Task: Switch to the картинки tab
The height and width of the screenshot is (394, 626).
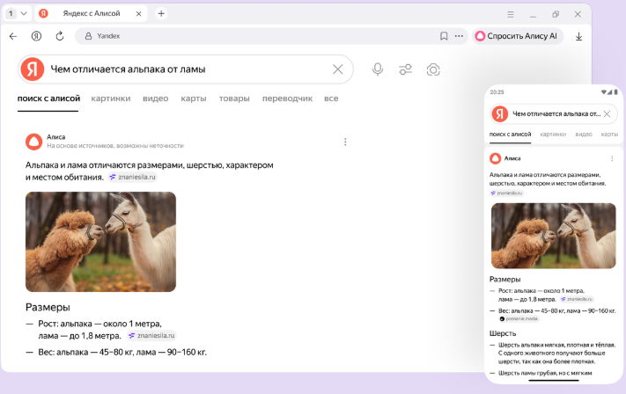Action: point(111,98)
